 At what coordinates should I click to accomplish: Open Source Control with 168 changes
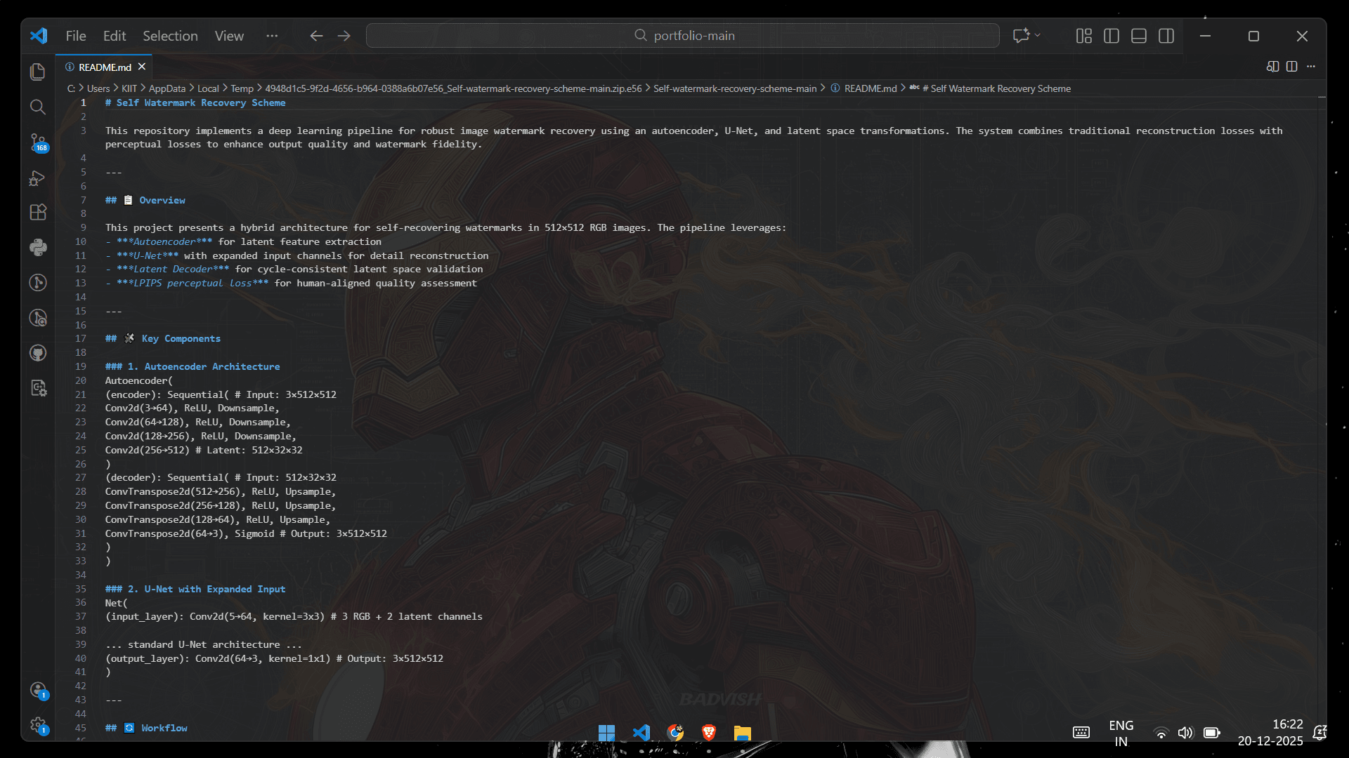[38, 142]
